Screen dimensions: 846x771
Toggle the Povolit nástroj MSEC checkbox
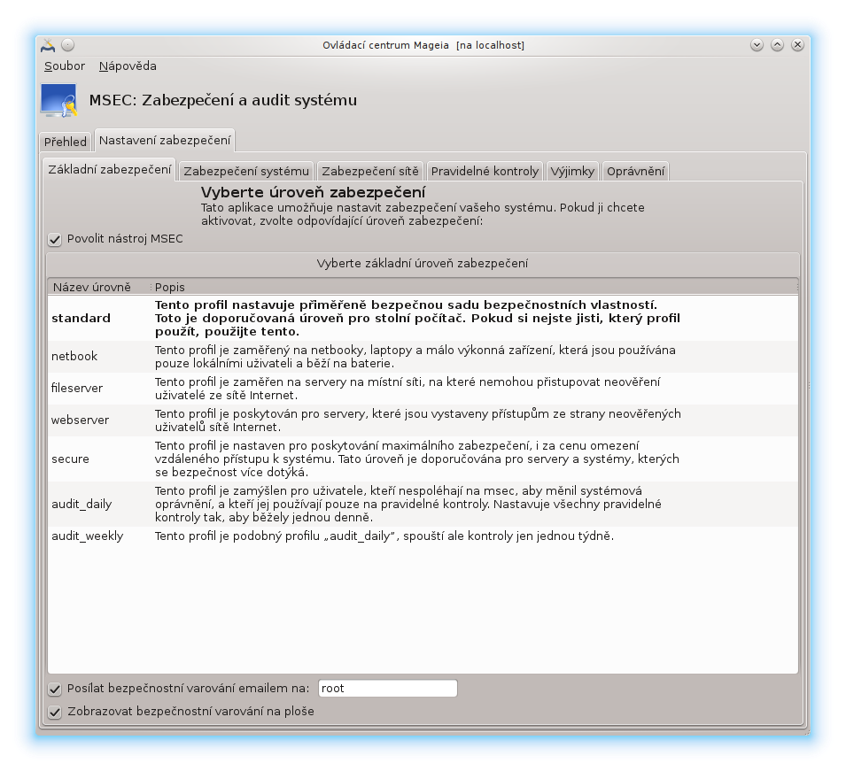point(55,239)
